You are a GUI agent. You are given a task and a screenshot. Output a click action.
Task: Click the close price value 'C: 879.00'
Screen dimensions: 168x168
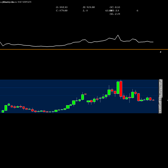click(x=62, y=11)
